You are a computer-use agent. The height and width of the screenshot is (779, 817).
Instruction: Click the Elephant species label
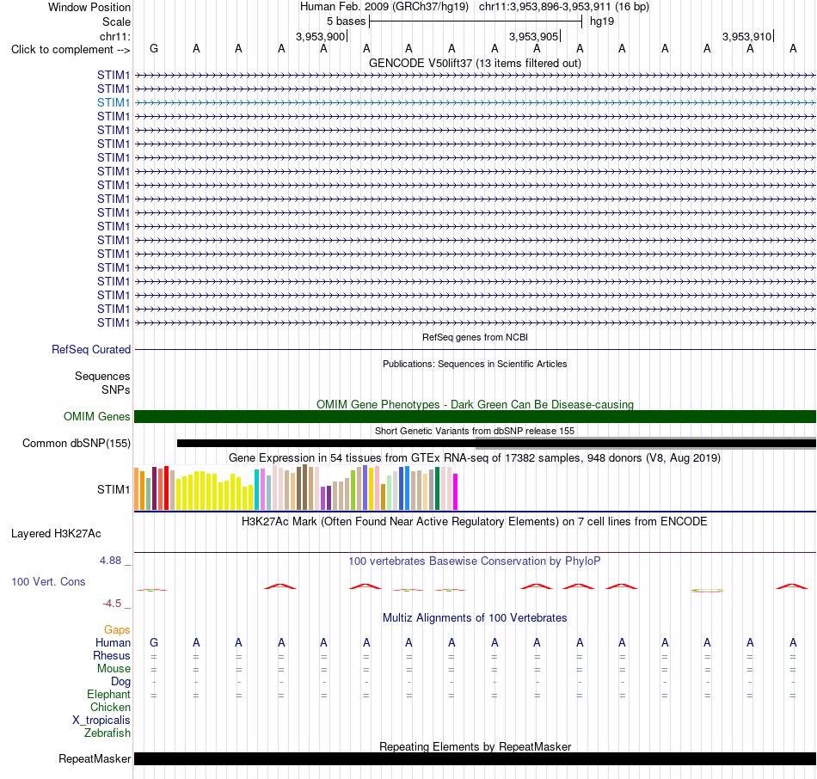108,694
